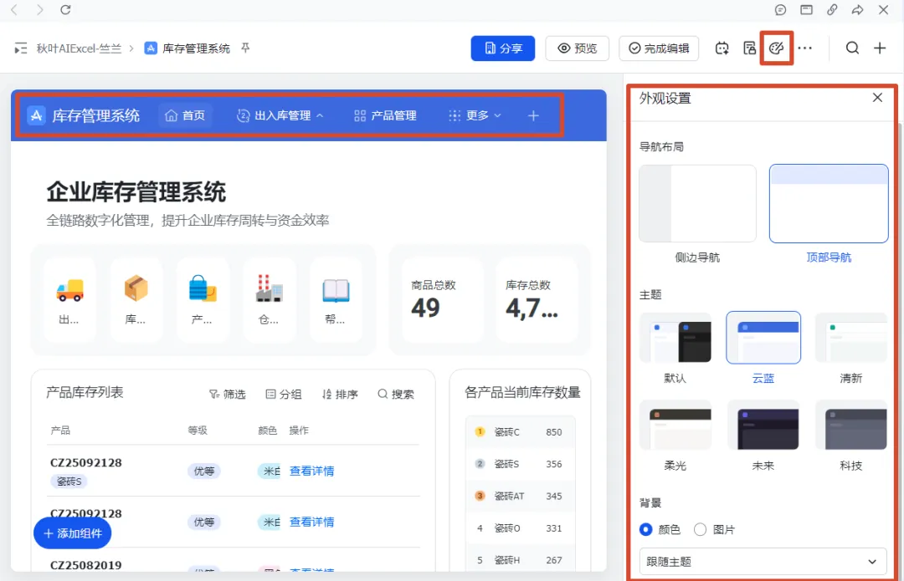This screenshot has height=581, width=904.
Task: Click the 商品总数 49 statistic card
Action: point(442,300)
